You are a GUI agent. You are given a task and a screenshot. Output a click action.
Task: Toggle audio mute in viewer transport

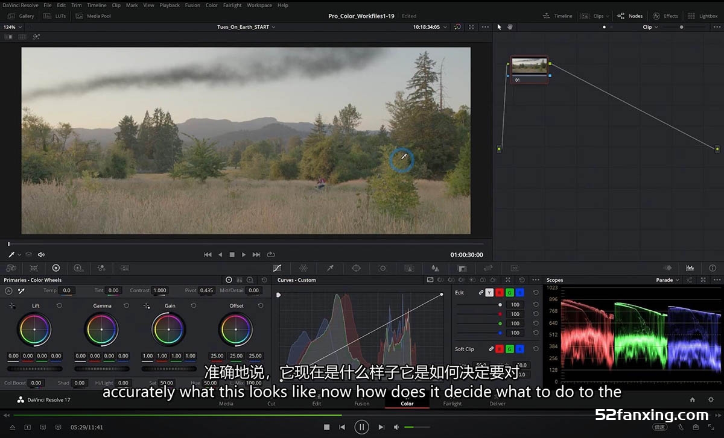pyautogui.click(x=41, y=255)
